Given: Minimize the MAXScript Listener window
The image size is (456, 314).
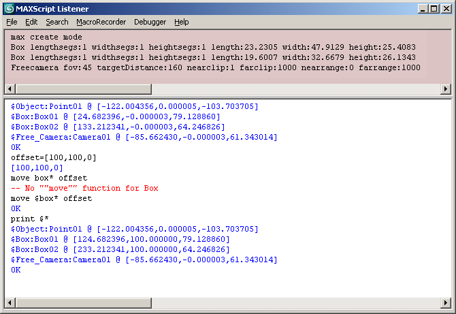Looking at the screenshot, I should click(423, 9).
